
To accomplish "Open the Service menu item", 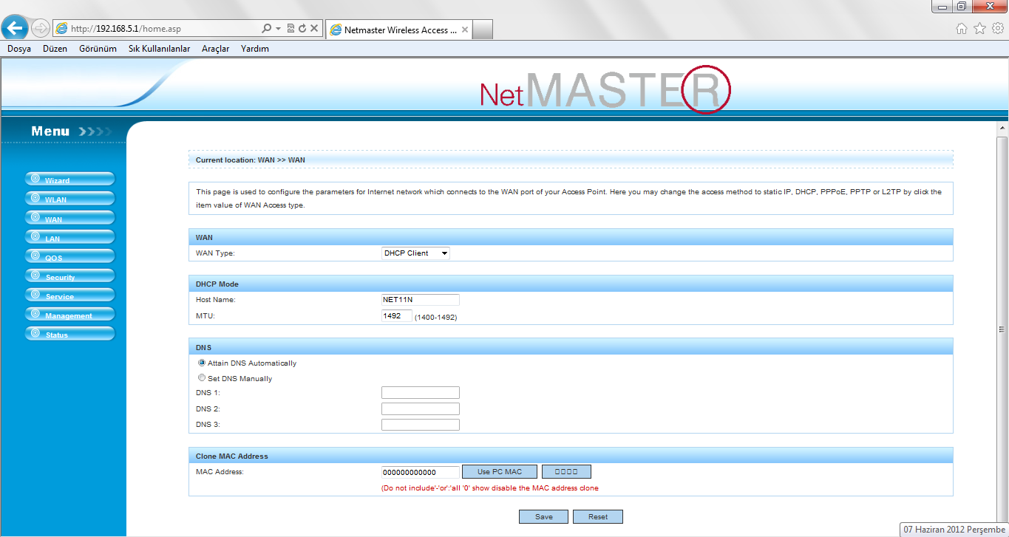I will 70,295.
